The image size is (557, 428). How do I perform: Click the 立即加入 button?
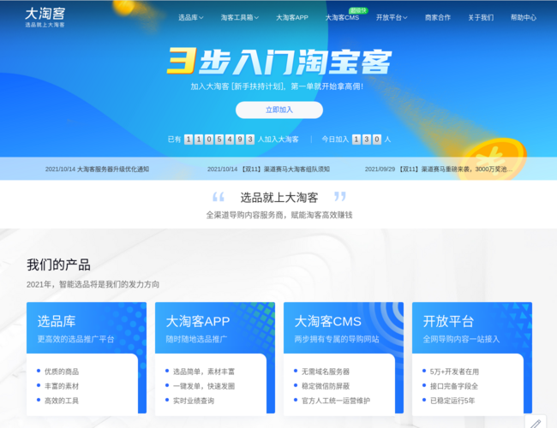click(279, 110)
